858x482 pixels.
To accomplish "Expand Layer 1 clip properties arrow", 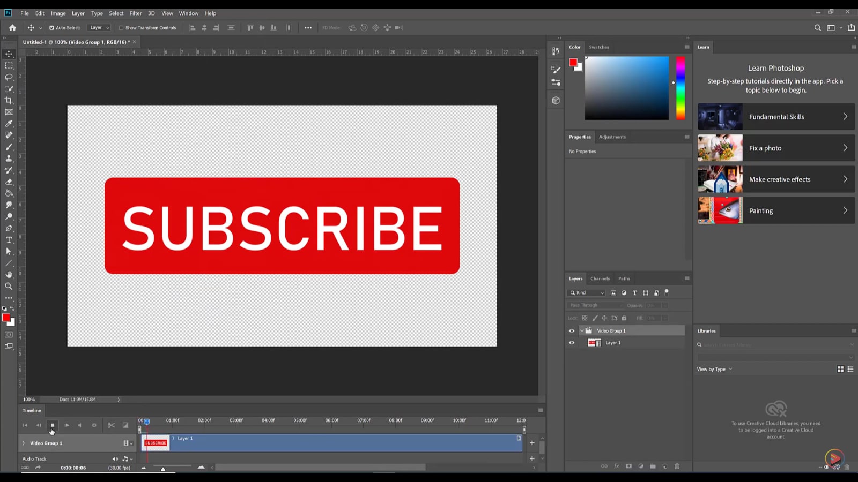I will [x=173, y=439].
